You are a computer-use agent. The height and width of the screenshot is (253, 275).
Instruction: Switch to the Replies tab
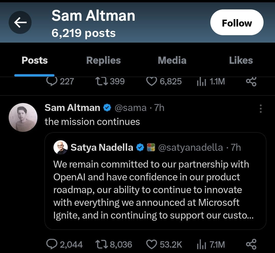[x=103, y=60]
